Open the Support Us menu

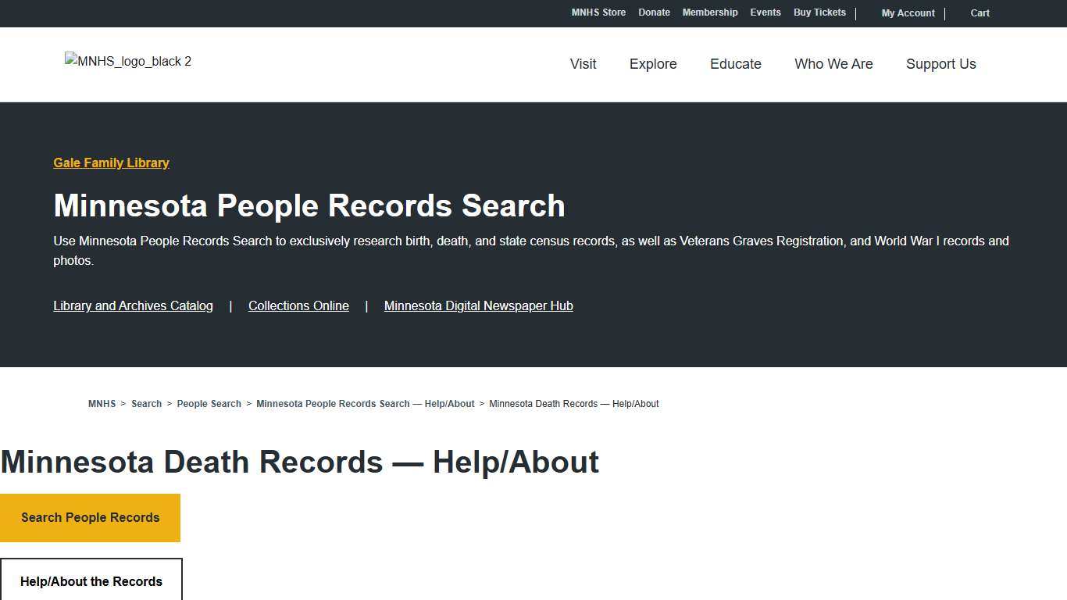[x=940, y=64]
